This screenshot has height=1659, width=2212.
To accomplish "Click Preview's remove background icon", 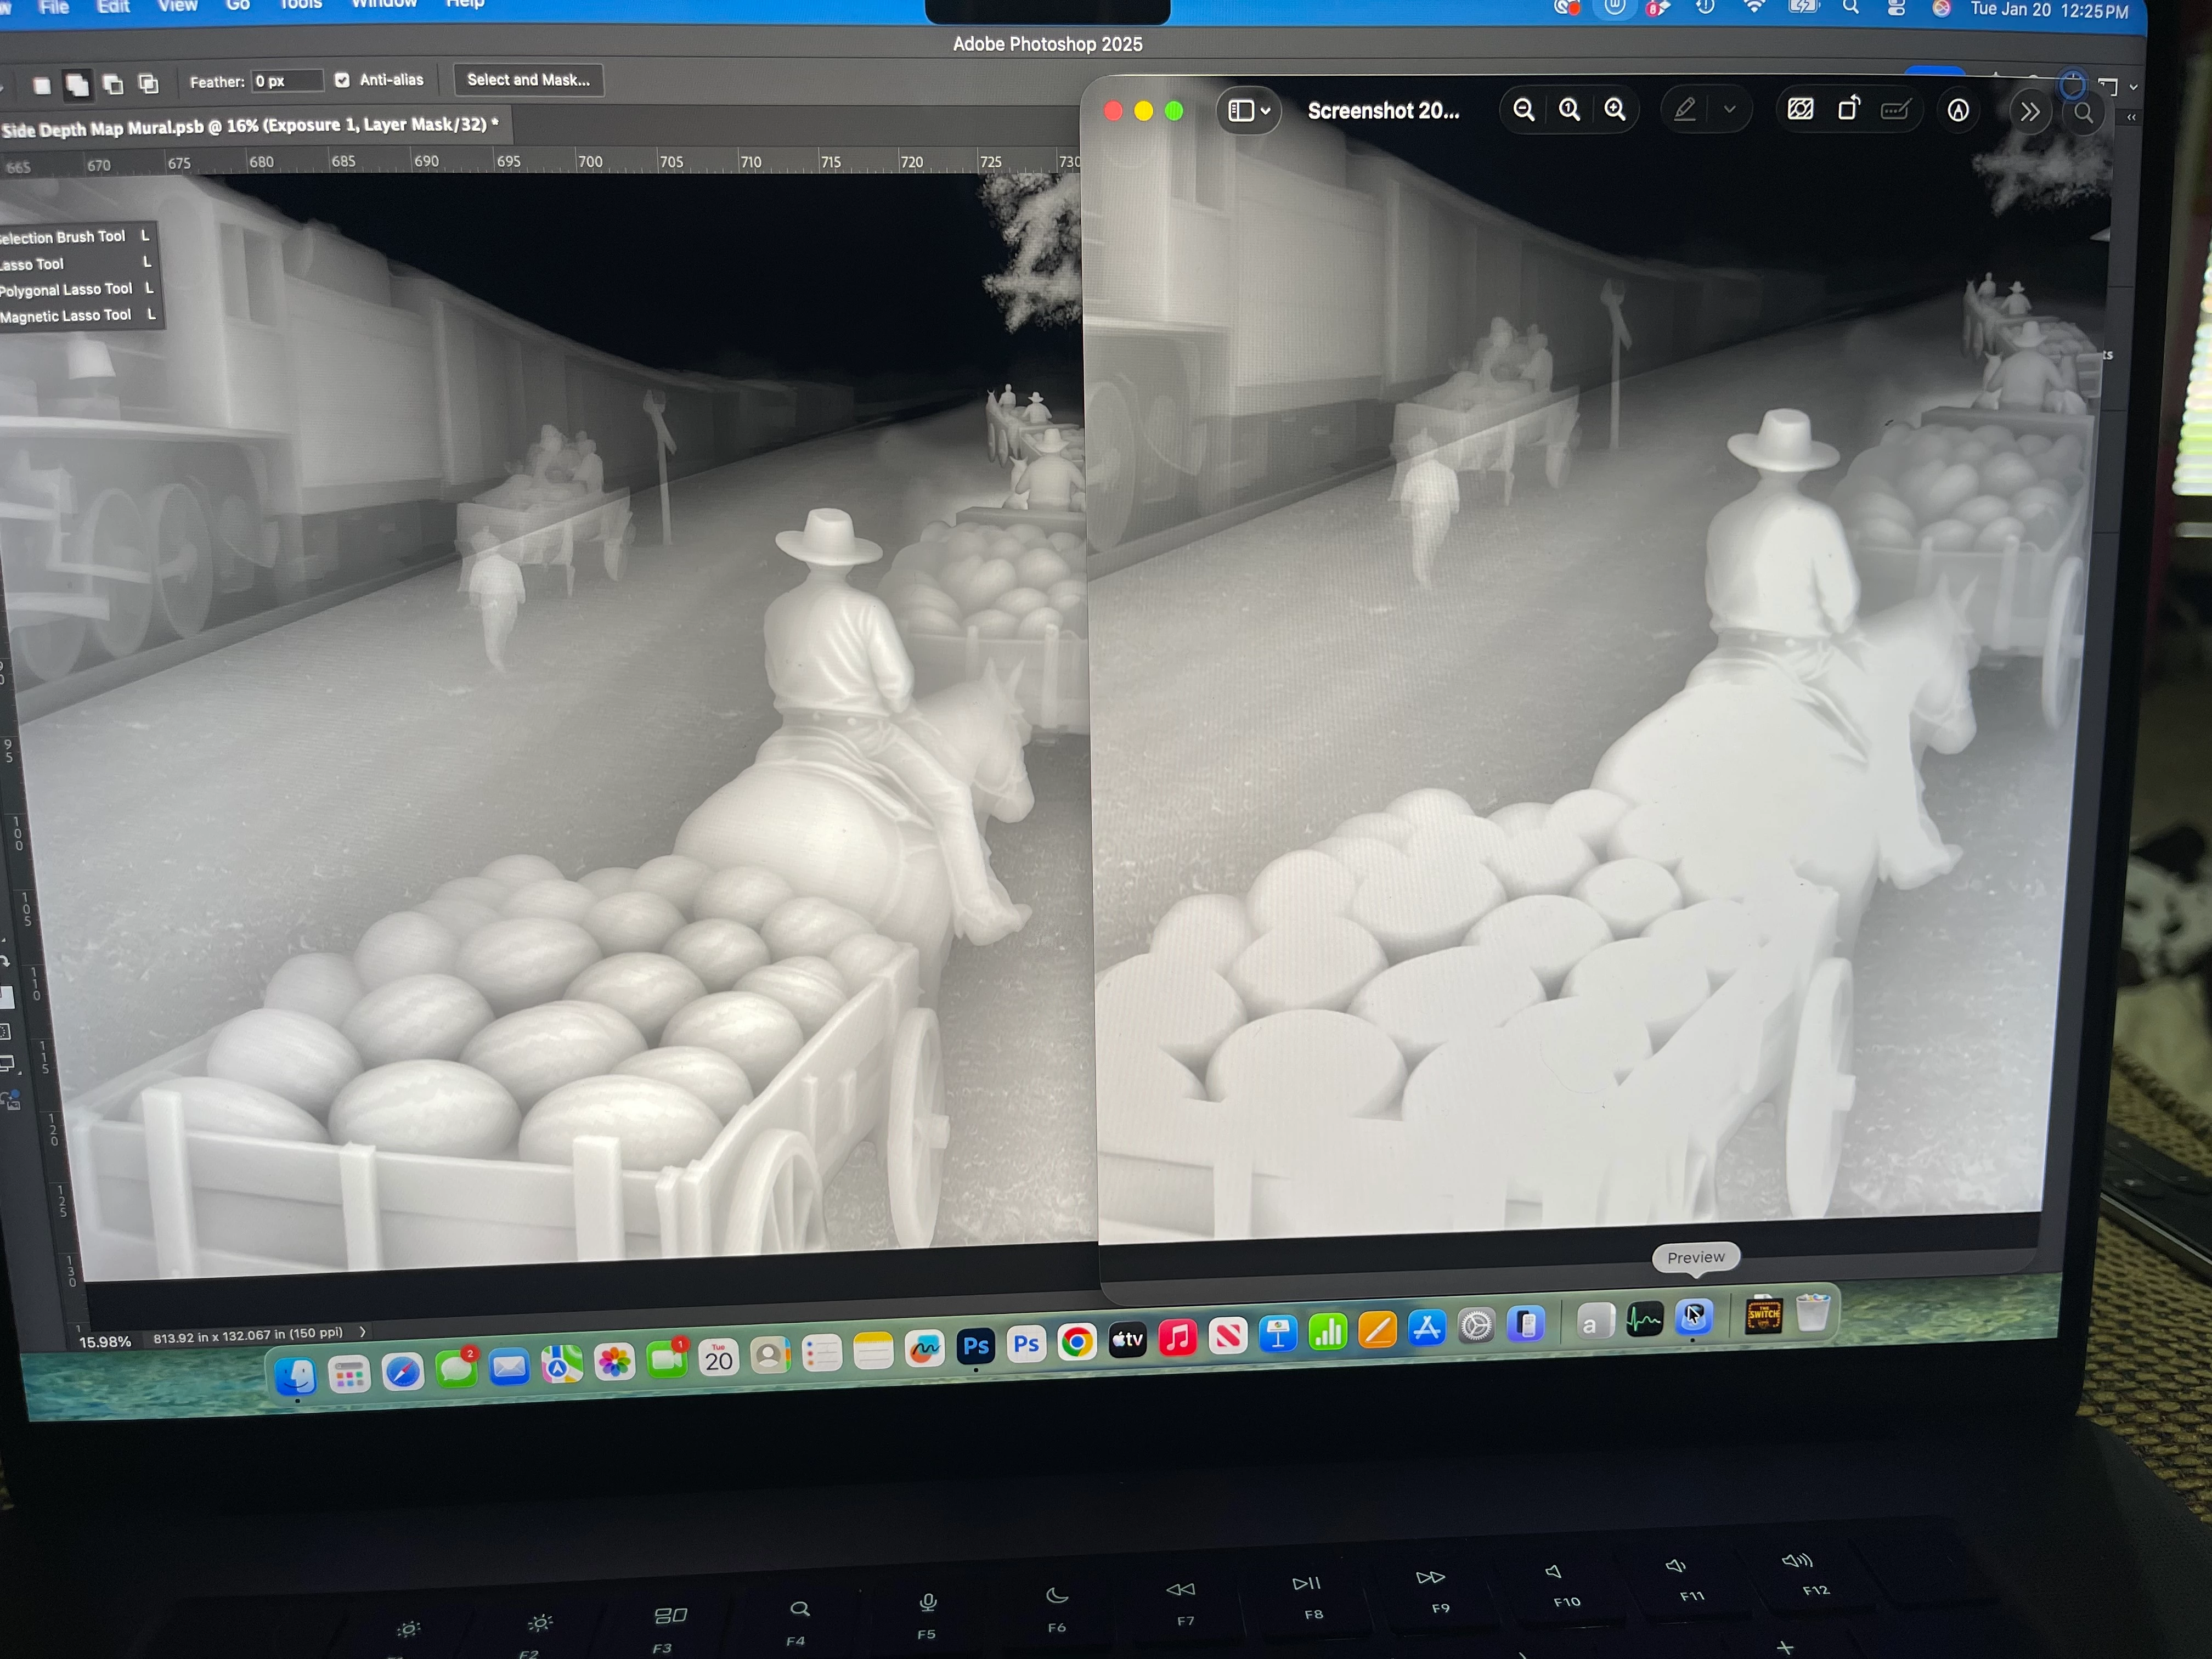I will click(1800, 110).
